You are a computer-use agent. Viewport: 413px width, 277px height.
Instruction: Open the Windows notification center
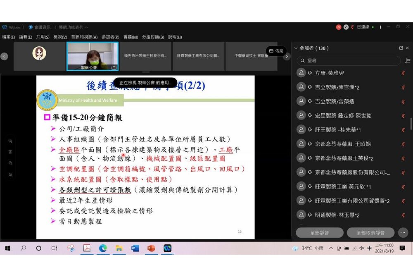pos(402,248)
